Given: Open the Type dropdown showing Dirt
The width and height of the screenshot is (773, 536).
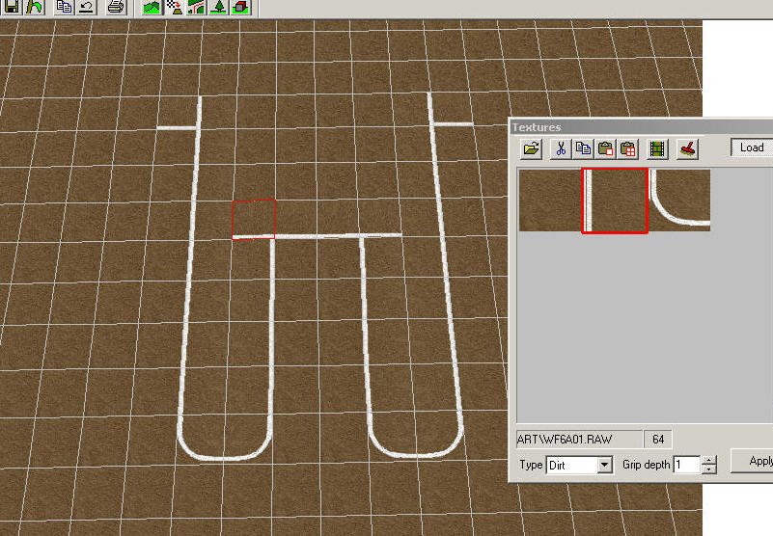Looking at the screenshot, I should (x=604, y=465).
